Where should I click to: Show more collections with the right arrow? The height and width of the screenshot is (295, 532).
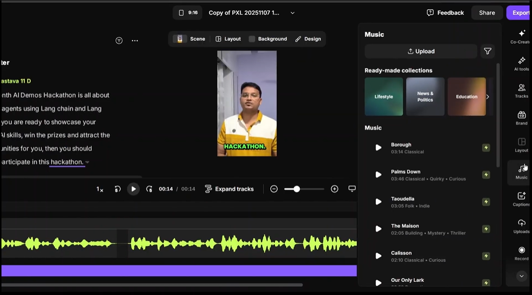pyautogui.click(x=488, y=97)
